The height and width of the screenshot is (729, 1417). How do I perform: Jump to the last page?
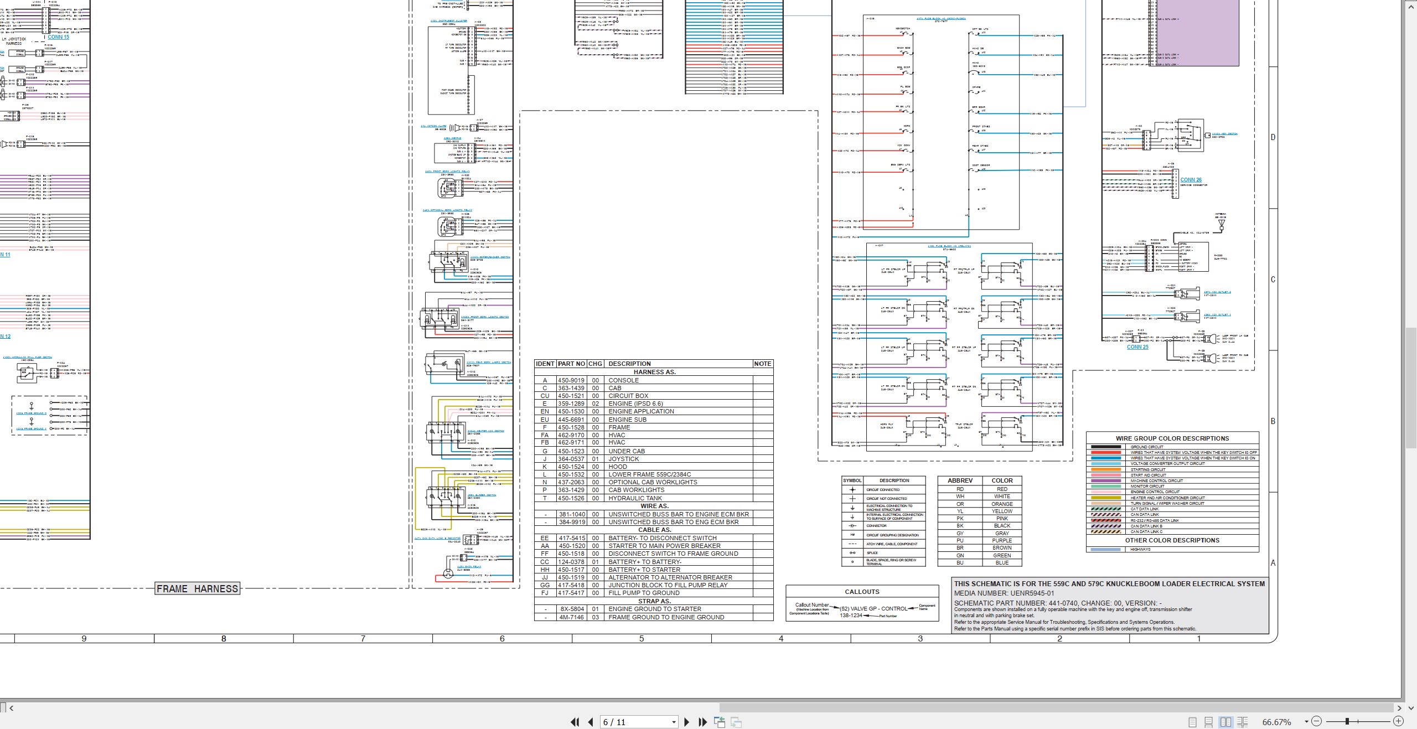703,722
